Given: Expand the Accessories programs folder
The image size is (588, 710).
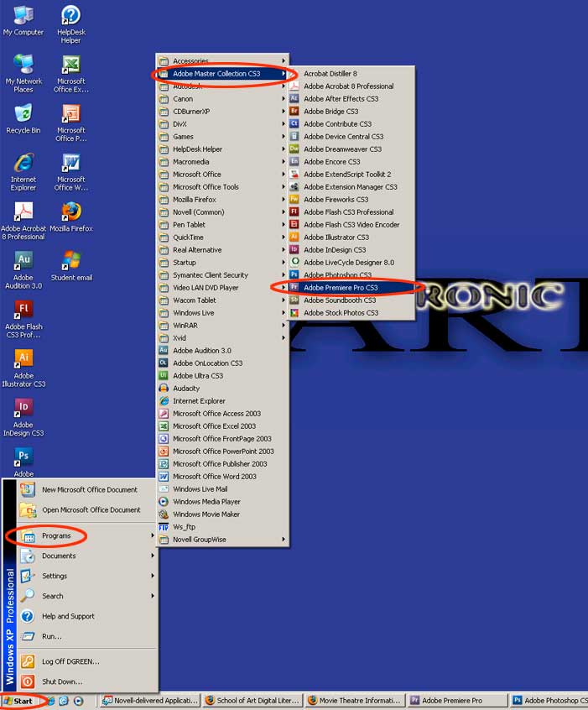Looking at the screenshot, I should coord(223,60).
